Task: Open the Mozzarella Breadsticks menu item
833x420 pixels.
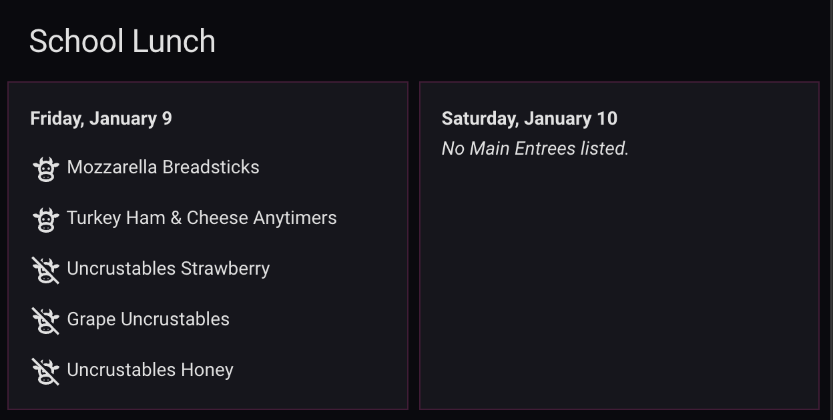Action: click(x=163, y=167)
